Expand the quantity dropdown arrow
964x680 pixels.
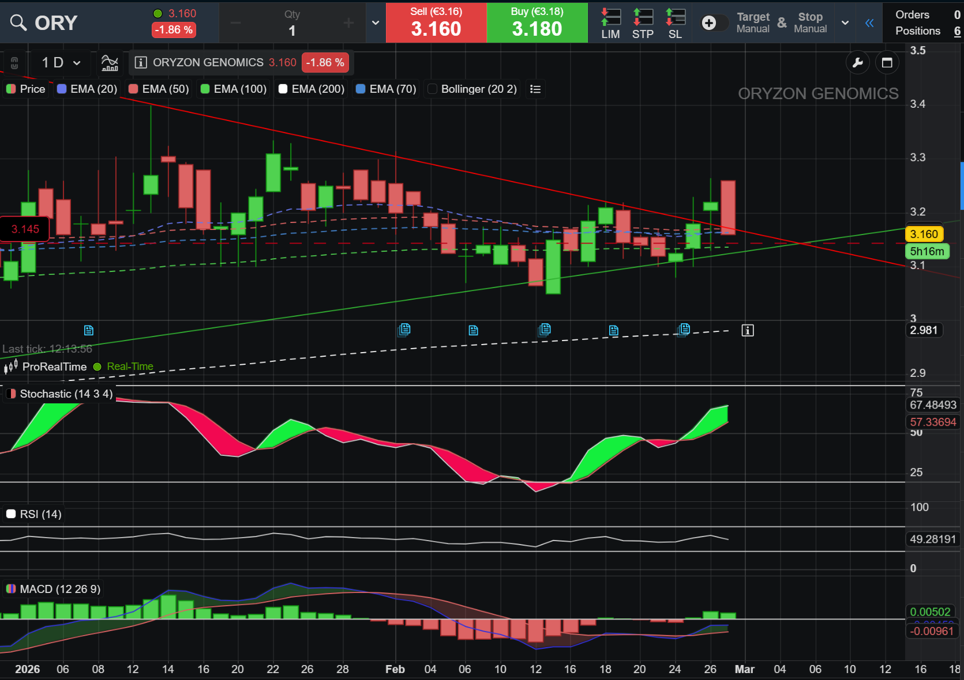(376, 22)
